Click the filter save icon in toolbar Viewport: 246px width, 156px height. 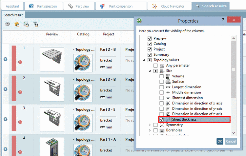pos(36,24)
